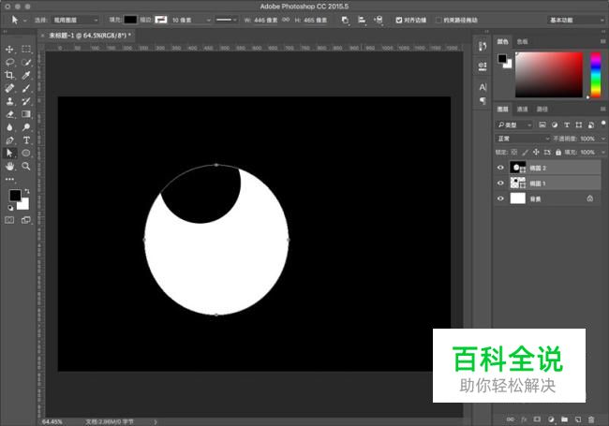Check the 约束路径拖动 checkbox
Image resolution: width=609 pixels, height=426 pixels.
[x=438, y=20]
